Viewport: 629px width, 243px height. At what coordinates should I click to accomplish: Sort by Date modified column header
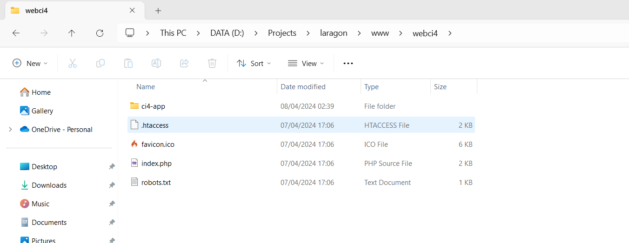303,87
